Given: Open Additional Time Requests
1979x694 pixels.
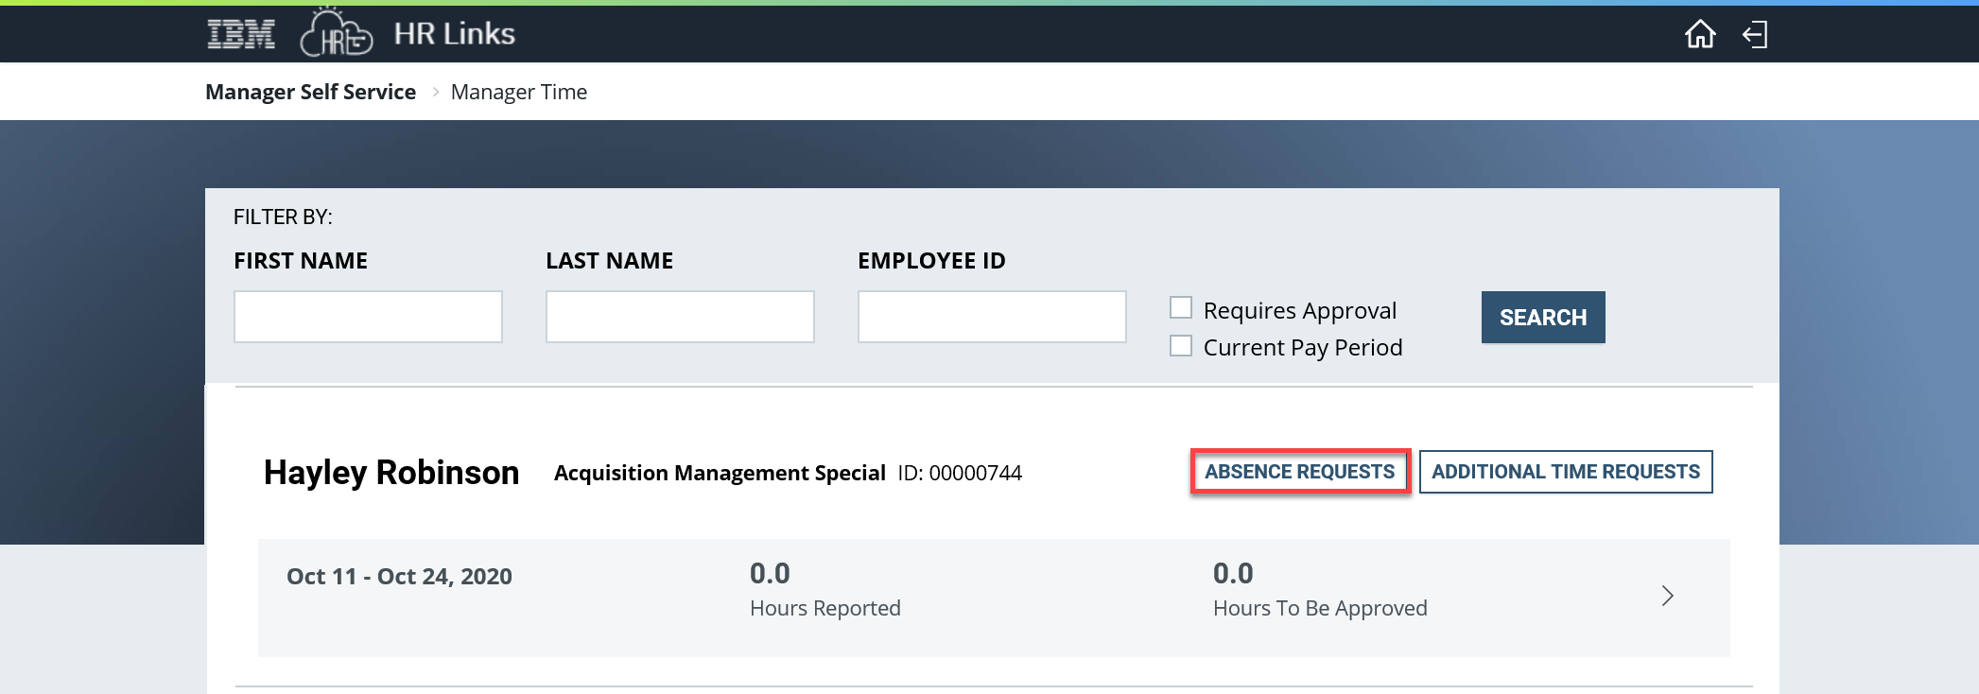Looking at the screenshot, I should pos(1566,472).
